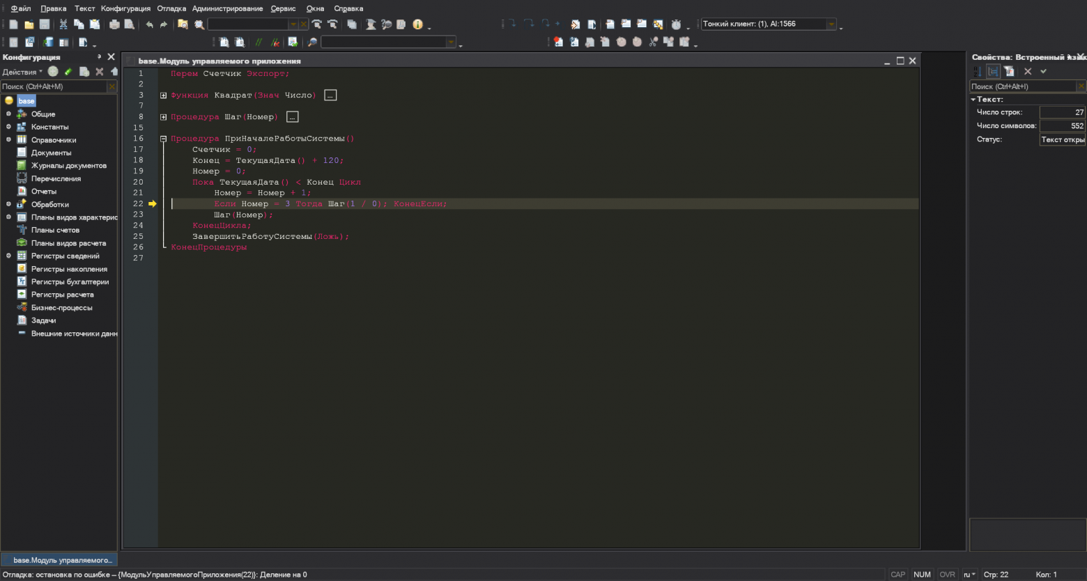The width and height of the screenshot is (1087, 581).
Task: Click the Open file folder icon
Action: click(29, 24)
